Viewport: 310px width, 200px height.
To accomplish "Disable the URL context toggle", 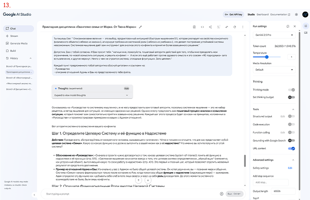I will (x=292, y=148).
